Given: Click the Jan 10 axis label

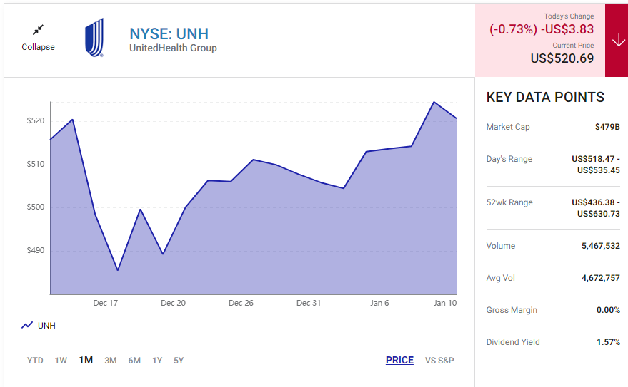Looking at the screenshot, I should click(x=444, y=303).
